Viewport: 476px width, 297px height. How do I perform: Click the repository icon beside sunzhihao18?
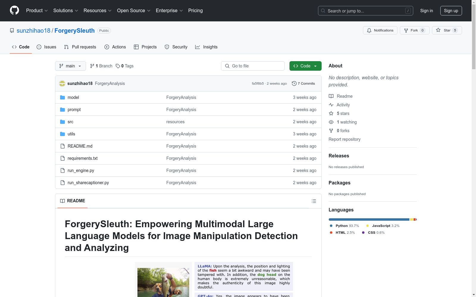click(12, 31)
